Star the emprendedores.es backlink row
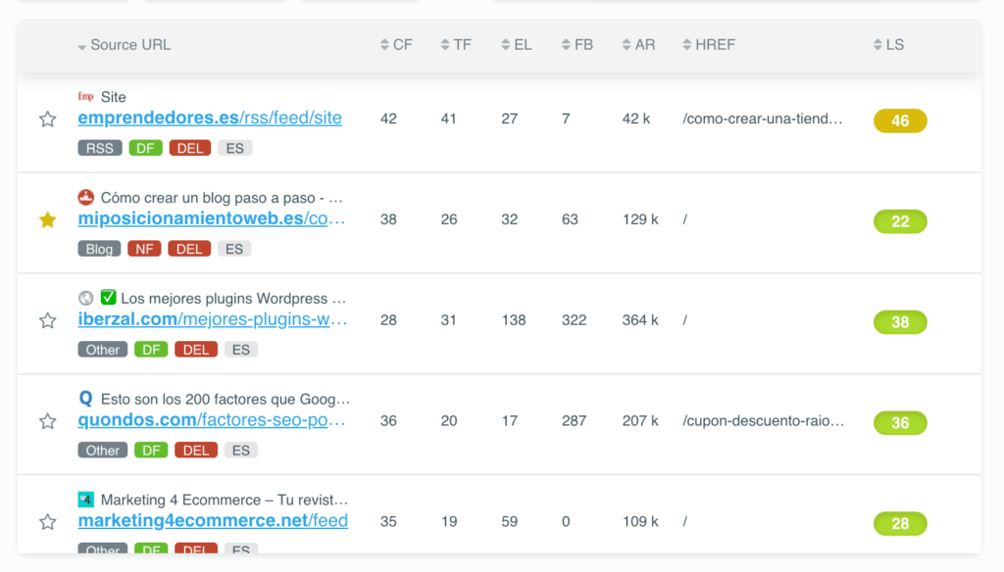 tap(47, 119)
